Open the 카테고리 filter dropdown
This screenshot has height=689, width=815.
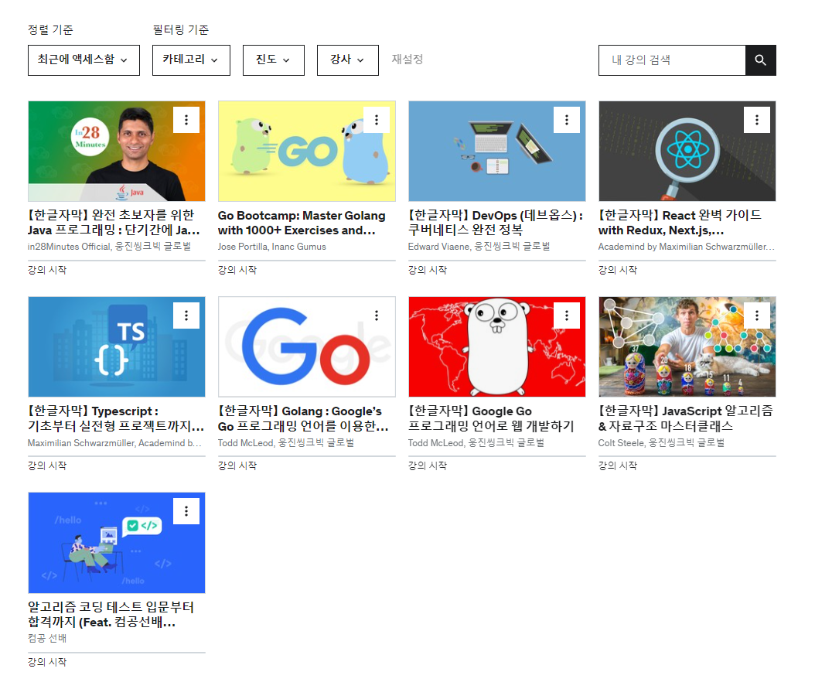click(x=191, y=60)
